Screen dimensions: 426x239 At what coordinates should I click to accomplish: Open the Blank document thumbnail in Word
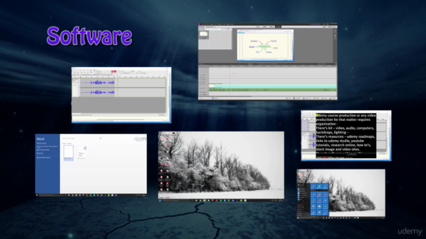69,153
